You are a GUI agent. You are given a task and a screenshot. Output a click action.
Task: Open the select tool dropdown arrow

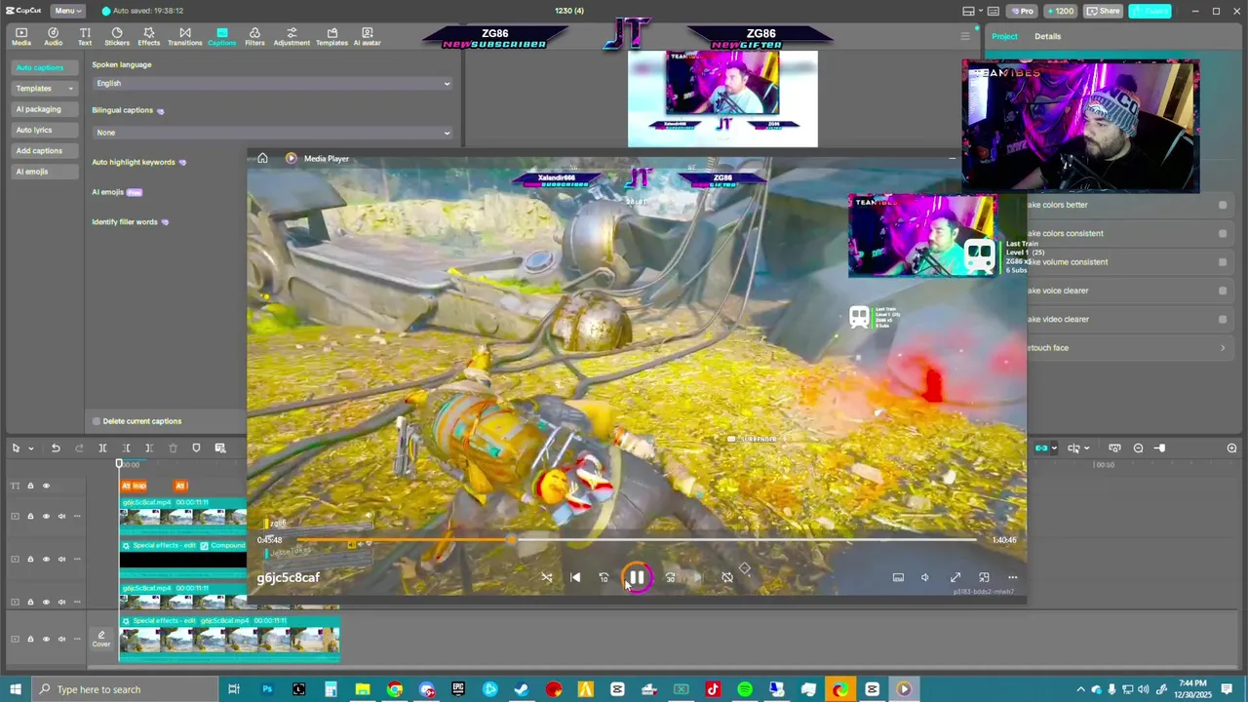[x=31, y=448]
